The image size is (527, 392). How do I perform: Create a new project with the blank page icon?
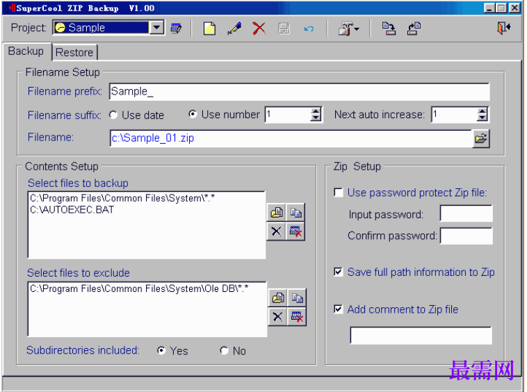tap(209, 28)
